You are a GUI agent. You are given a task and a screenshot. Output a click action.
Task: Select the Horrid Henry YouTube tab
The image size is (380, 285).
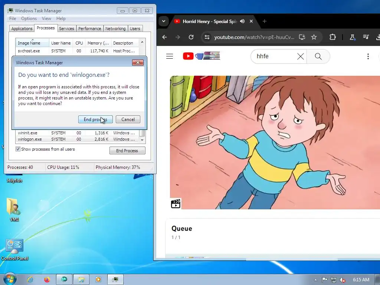(210, 21)
